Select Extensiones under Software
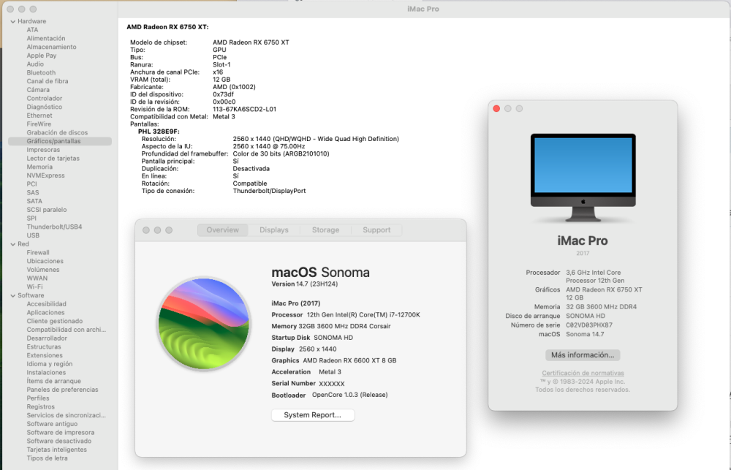This screenshot has height=470, width=731. coord(45,355)
